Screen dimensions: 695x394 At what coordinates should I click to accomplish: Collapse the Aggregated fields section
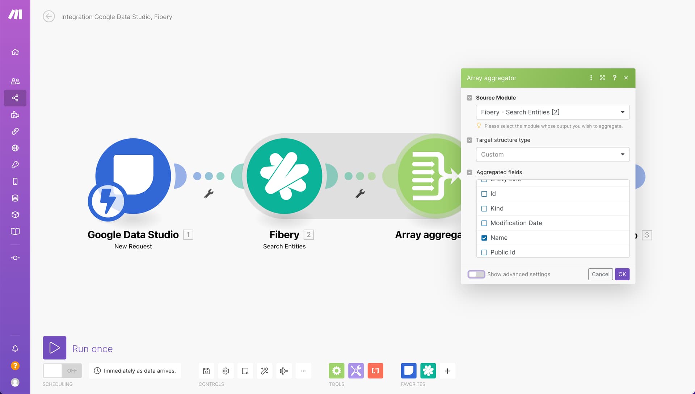tap(469, 172)
